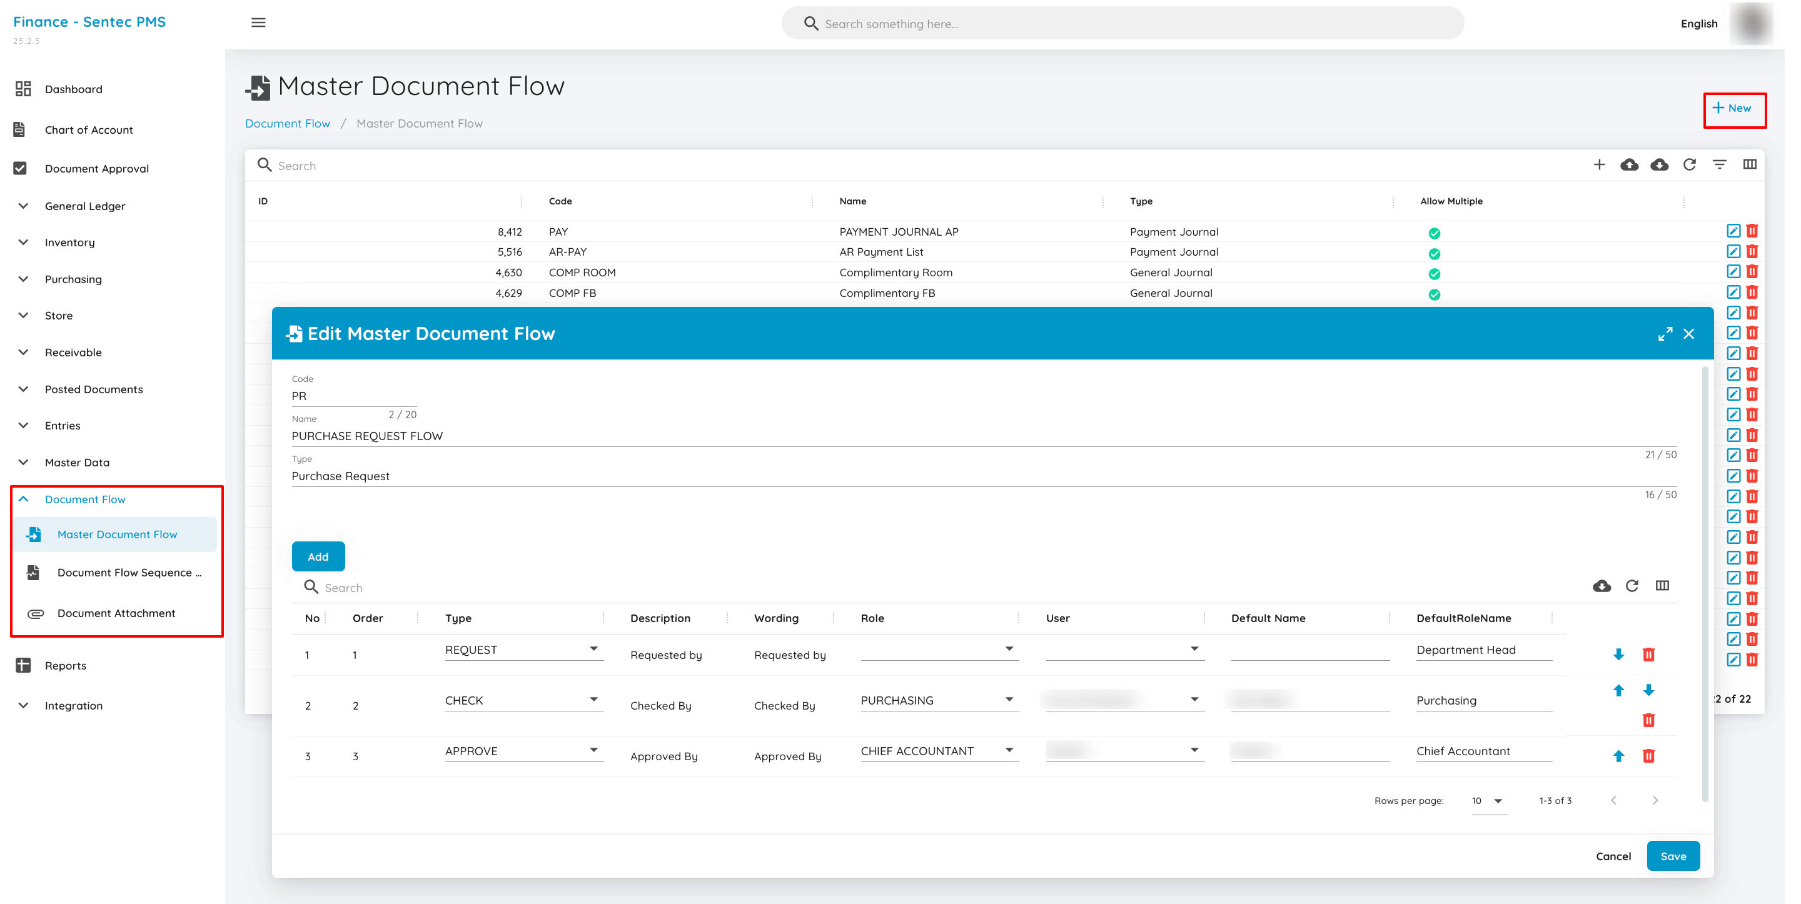
Task: Delete the CHECK step row
Action: 1648,720
